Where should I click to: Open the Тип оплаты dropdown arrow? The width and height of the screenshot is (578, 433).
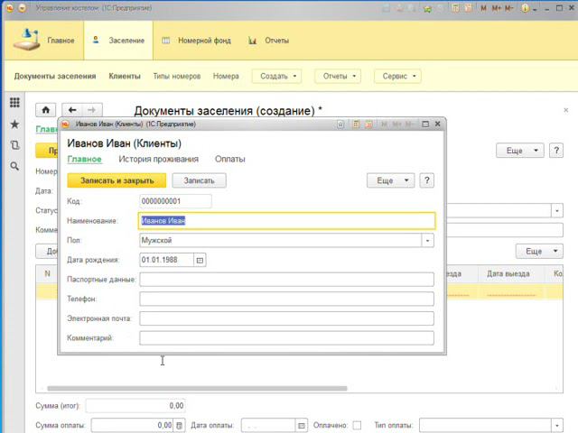click(557, 425)
